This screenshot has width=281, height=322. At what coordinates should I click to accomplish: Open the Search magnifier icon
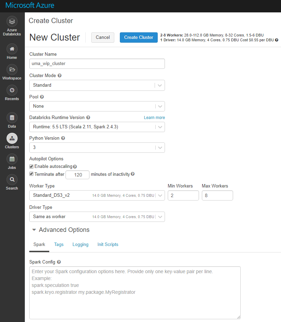click(12, 180)
